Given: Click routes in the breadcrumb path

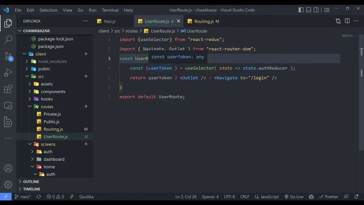Looking at the screenshot, I should click(x=131, y=31).
